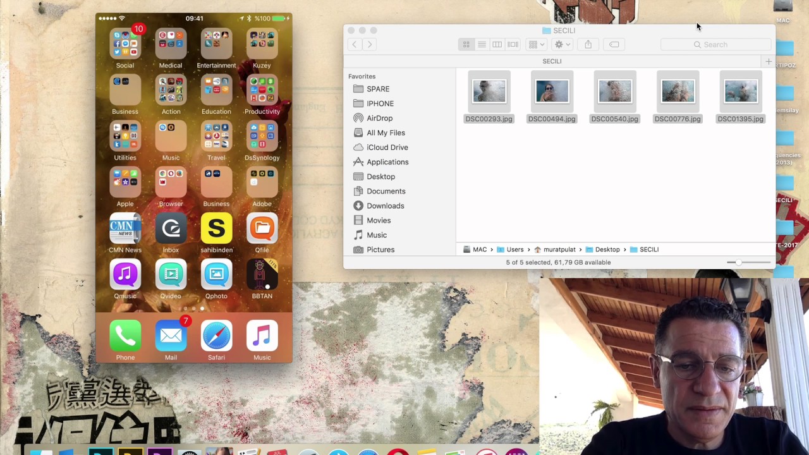The width and height of the screenshot is (809, 455).
Task: Select the SECILI tab in Finder
Action: tap(552, 61)
